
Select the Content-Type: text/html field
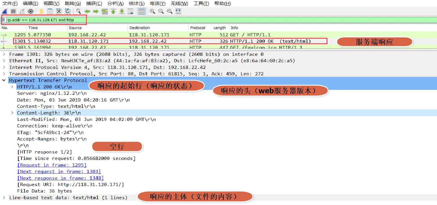56,106
